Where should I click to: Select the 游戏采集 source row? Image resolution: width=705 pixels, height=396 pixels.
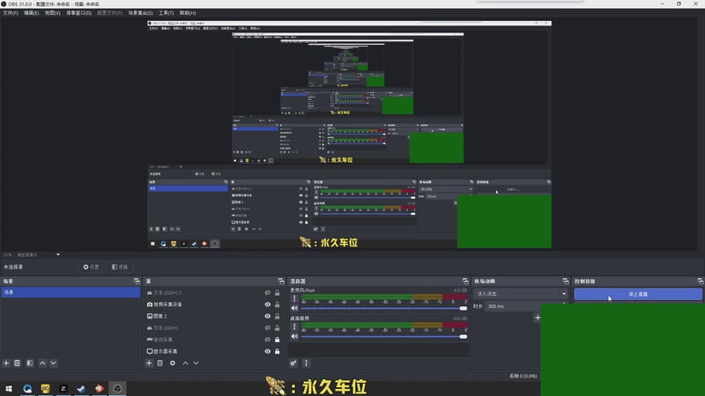(213, 340)
